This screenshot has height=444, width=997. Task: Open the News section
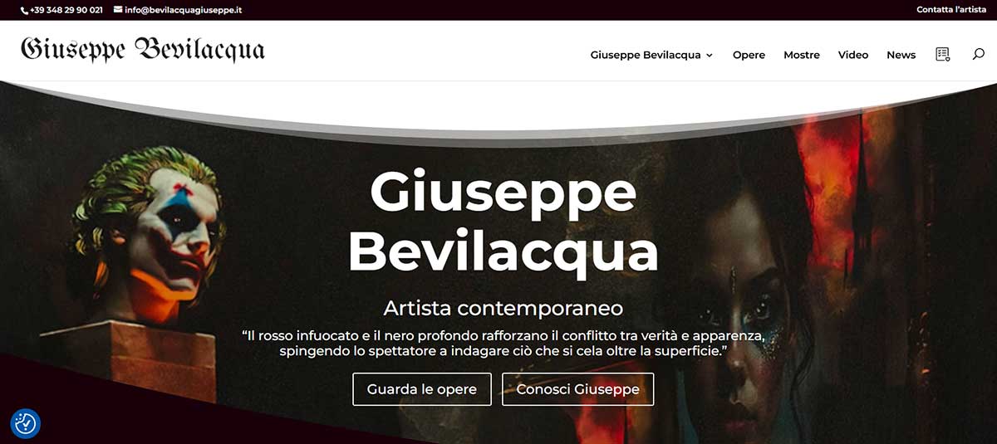click(x=901, y=55)
